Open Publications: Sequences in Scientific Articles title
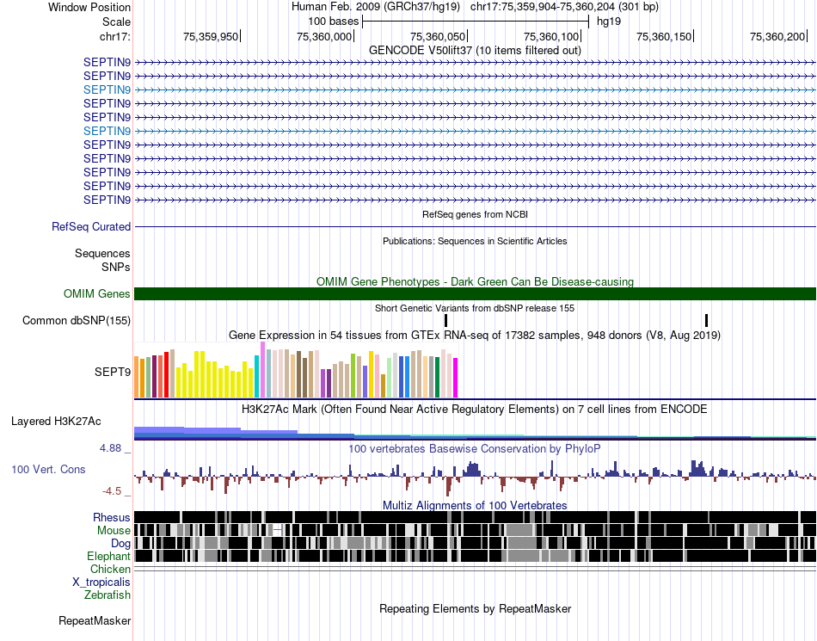817x641 pixels. [x=475, y=241]
